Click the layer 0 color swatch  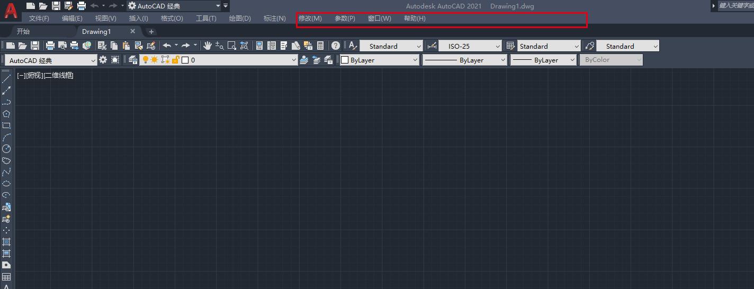185,60
